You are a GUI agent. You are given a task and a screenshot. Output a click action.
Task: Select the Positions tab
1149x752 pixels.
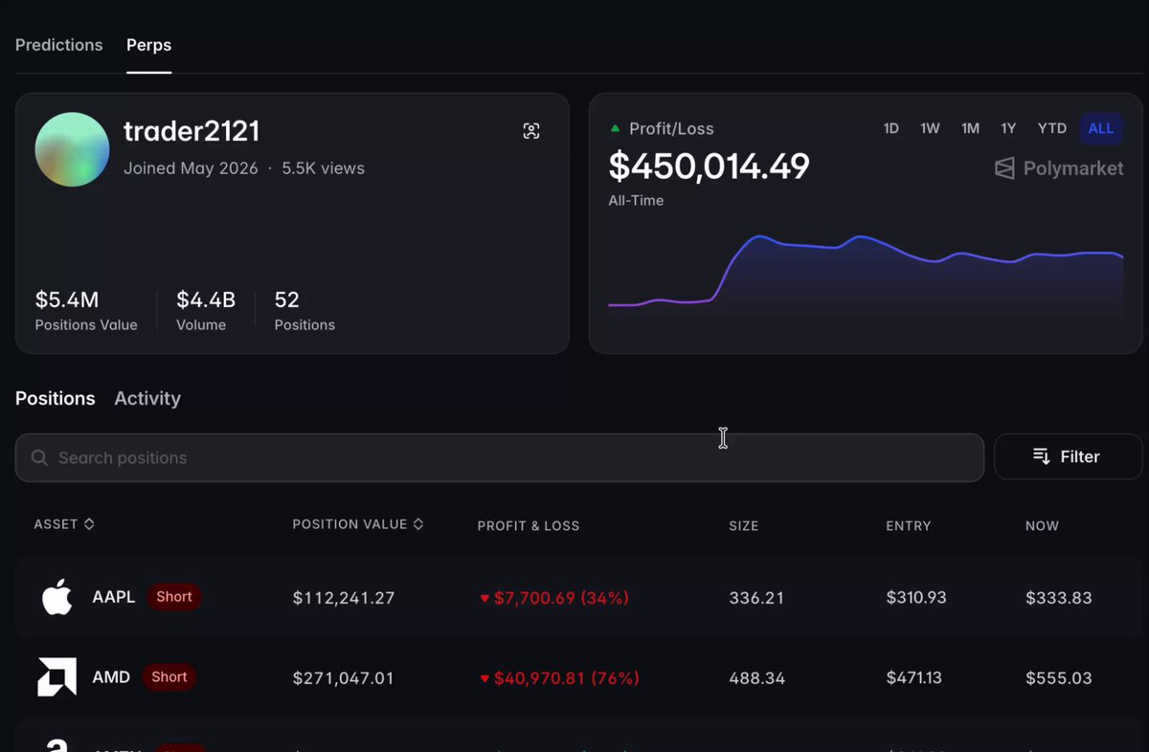coord(56,399)
